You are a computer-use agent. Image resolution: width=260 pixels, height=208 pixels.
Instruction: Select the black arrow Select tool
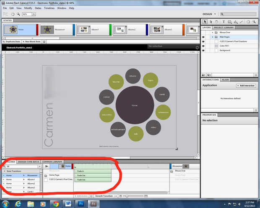click(x=205, y=22)
